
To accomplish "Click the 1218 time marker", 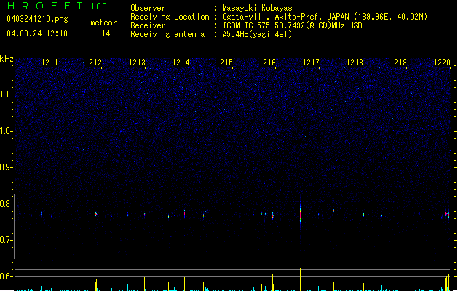I will tap(355, 63).
